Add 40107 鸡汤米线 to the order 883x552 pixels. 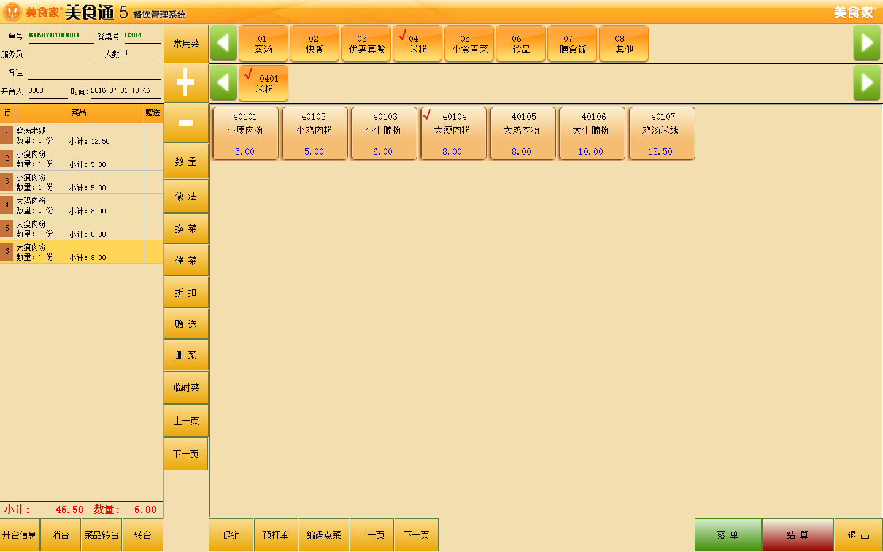pyautogui.click(x=661, y=134)
